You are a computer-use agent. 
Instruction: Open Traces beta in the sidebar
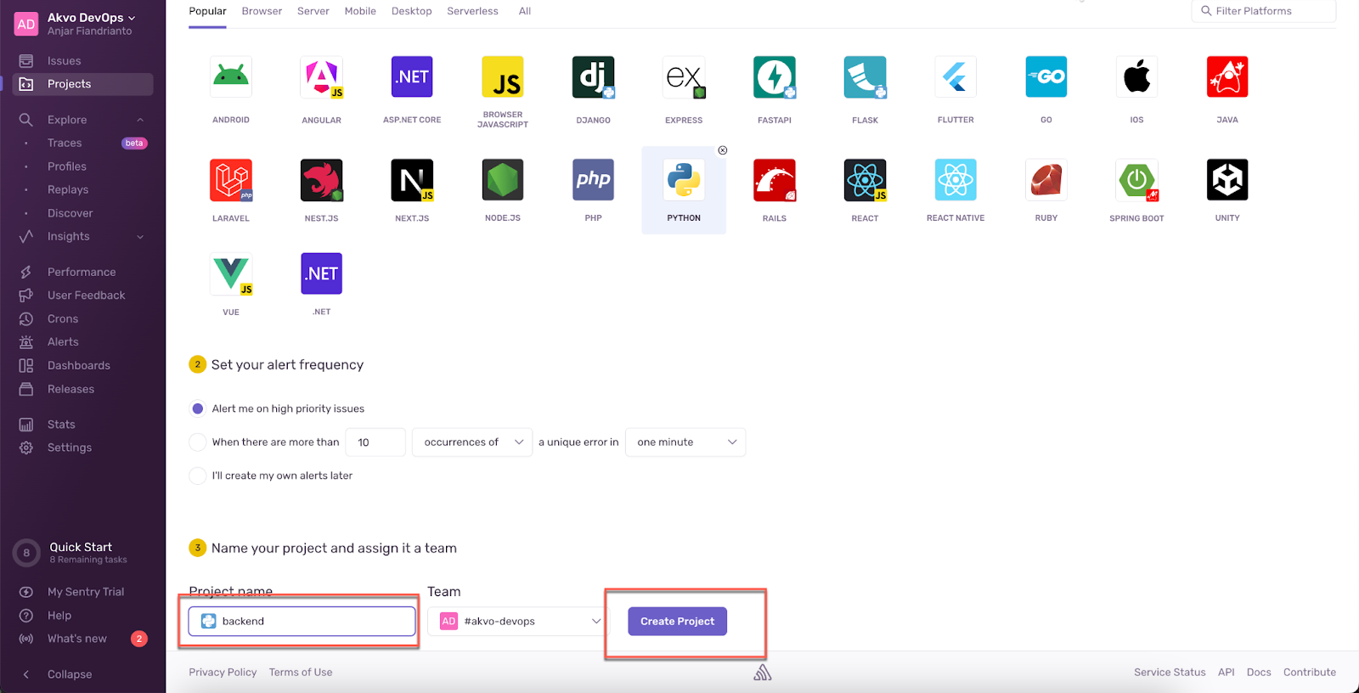pyautogui.click(x=83, y=144)
